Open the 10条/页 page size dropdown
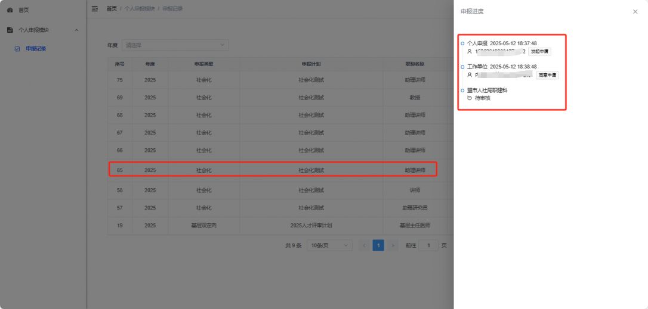Screen dimensions: 648x309 (329, 245)
